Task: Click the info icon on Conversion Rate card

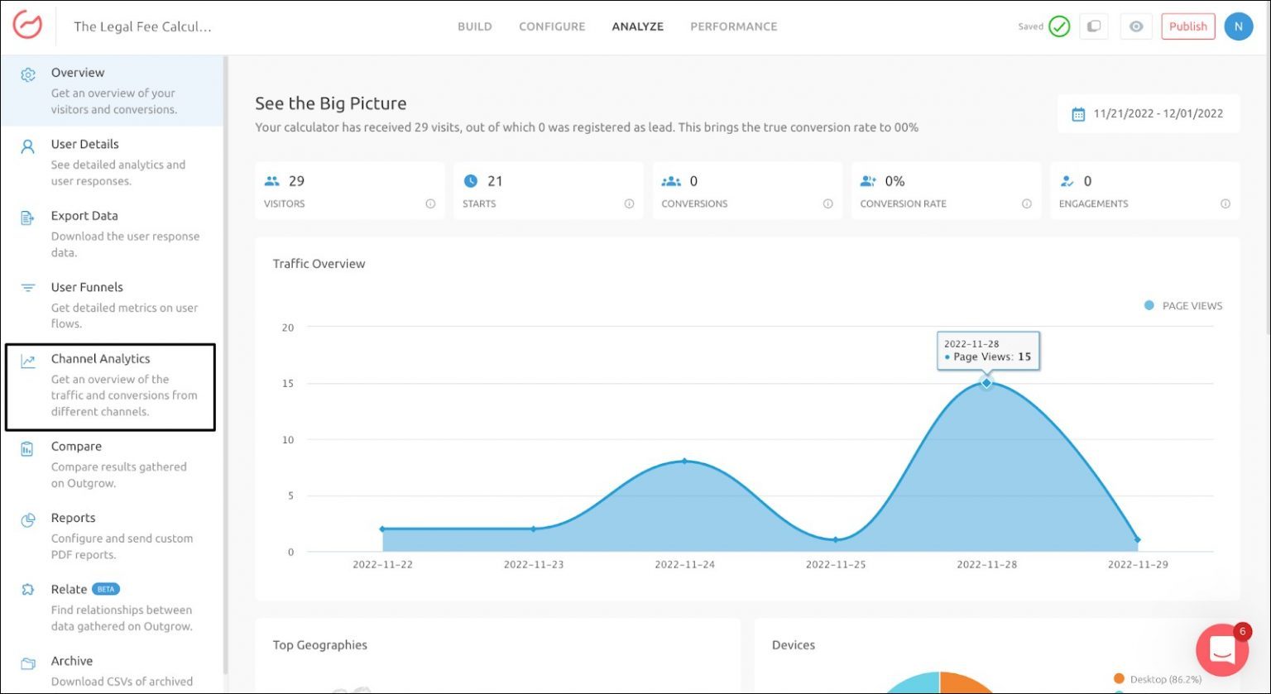Action: click(1026, 203)
